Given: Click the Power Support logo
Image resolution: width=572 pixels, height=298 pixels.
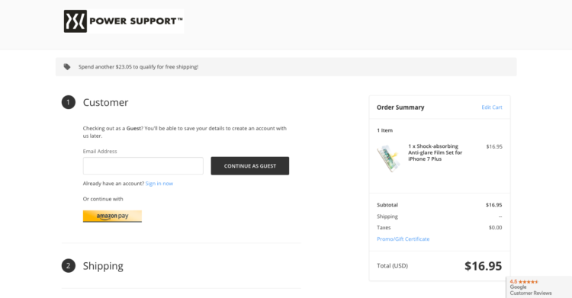Looking at the screenshot, I should tap(124, 21).
